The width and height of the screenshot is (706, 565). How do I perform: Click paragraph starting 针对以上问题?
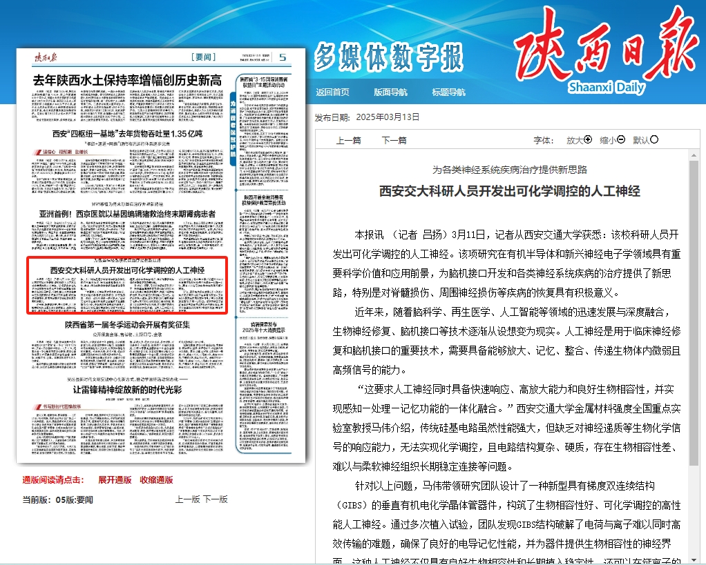(x=506, y=524)
